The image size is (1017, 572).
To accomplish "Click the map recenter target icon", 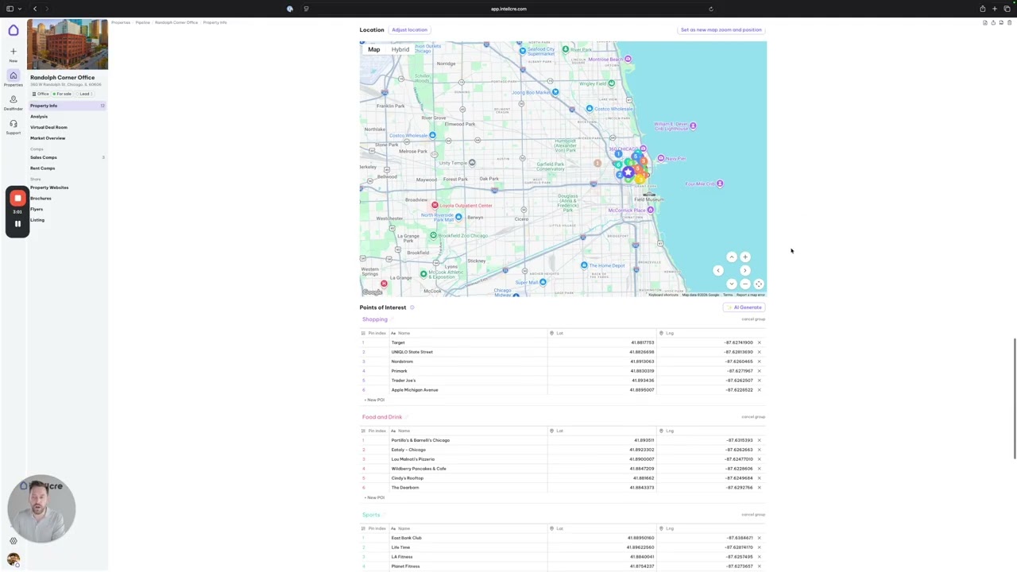I will point(759,284).
